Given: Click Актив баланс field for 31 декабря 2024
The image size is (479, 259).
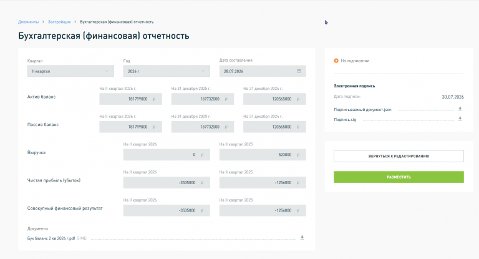Looking at the screenshot, I should tap(274, 99).
